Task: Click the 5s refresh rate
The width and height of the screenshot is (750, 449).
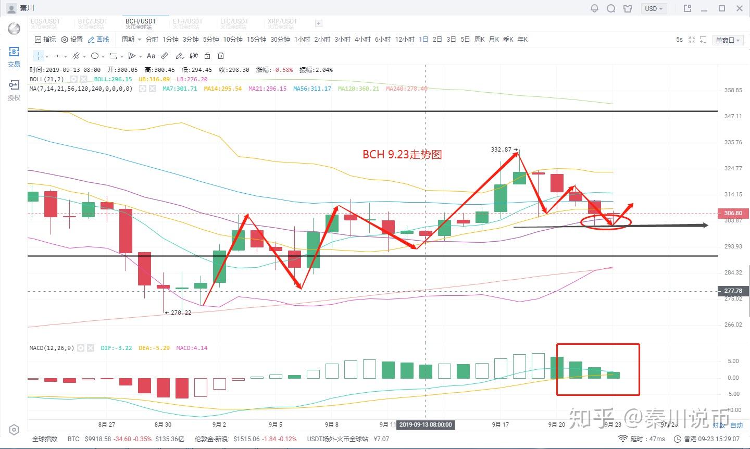Action: tap(679, 40)
